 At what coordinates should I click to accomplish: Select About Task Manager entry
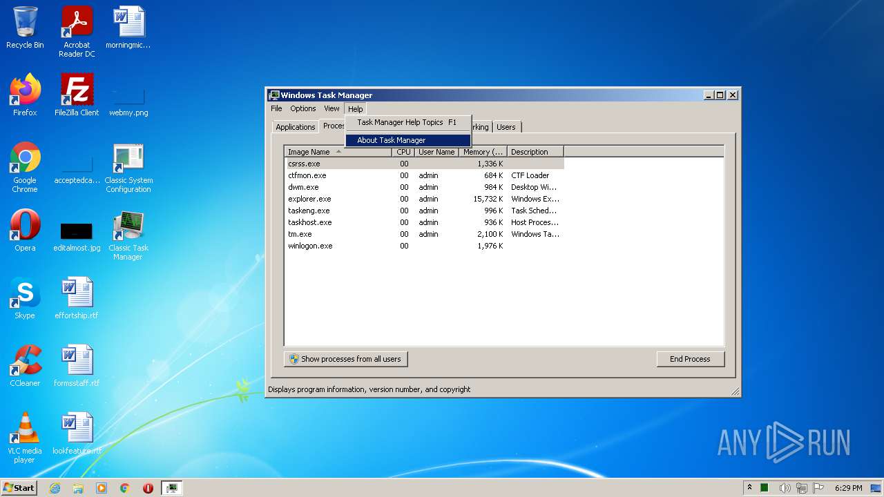point(407,140)
